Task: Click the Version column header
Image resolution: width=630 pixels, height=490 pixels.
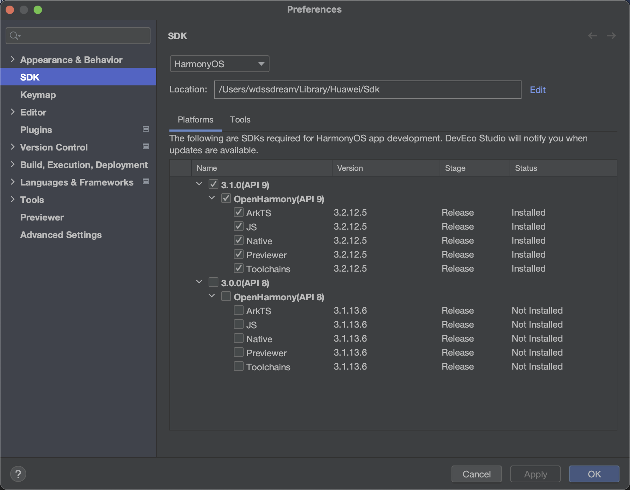Action: click(386, 168)
